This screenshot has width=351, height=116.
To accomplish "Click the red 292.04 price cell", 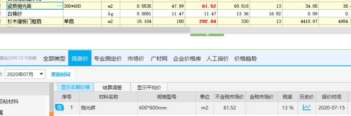I will click(x=201, y=21).
